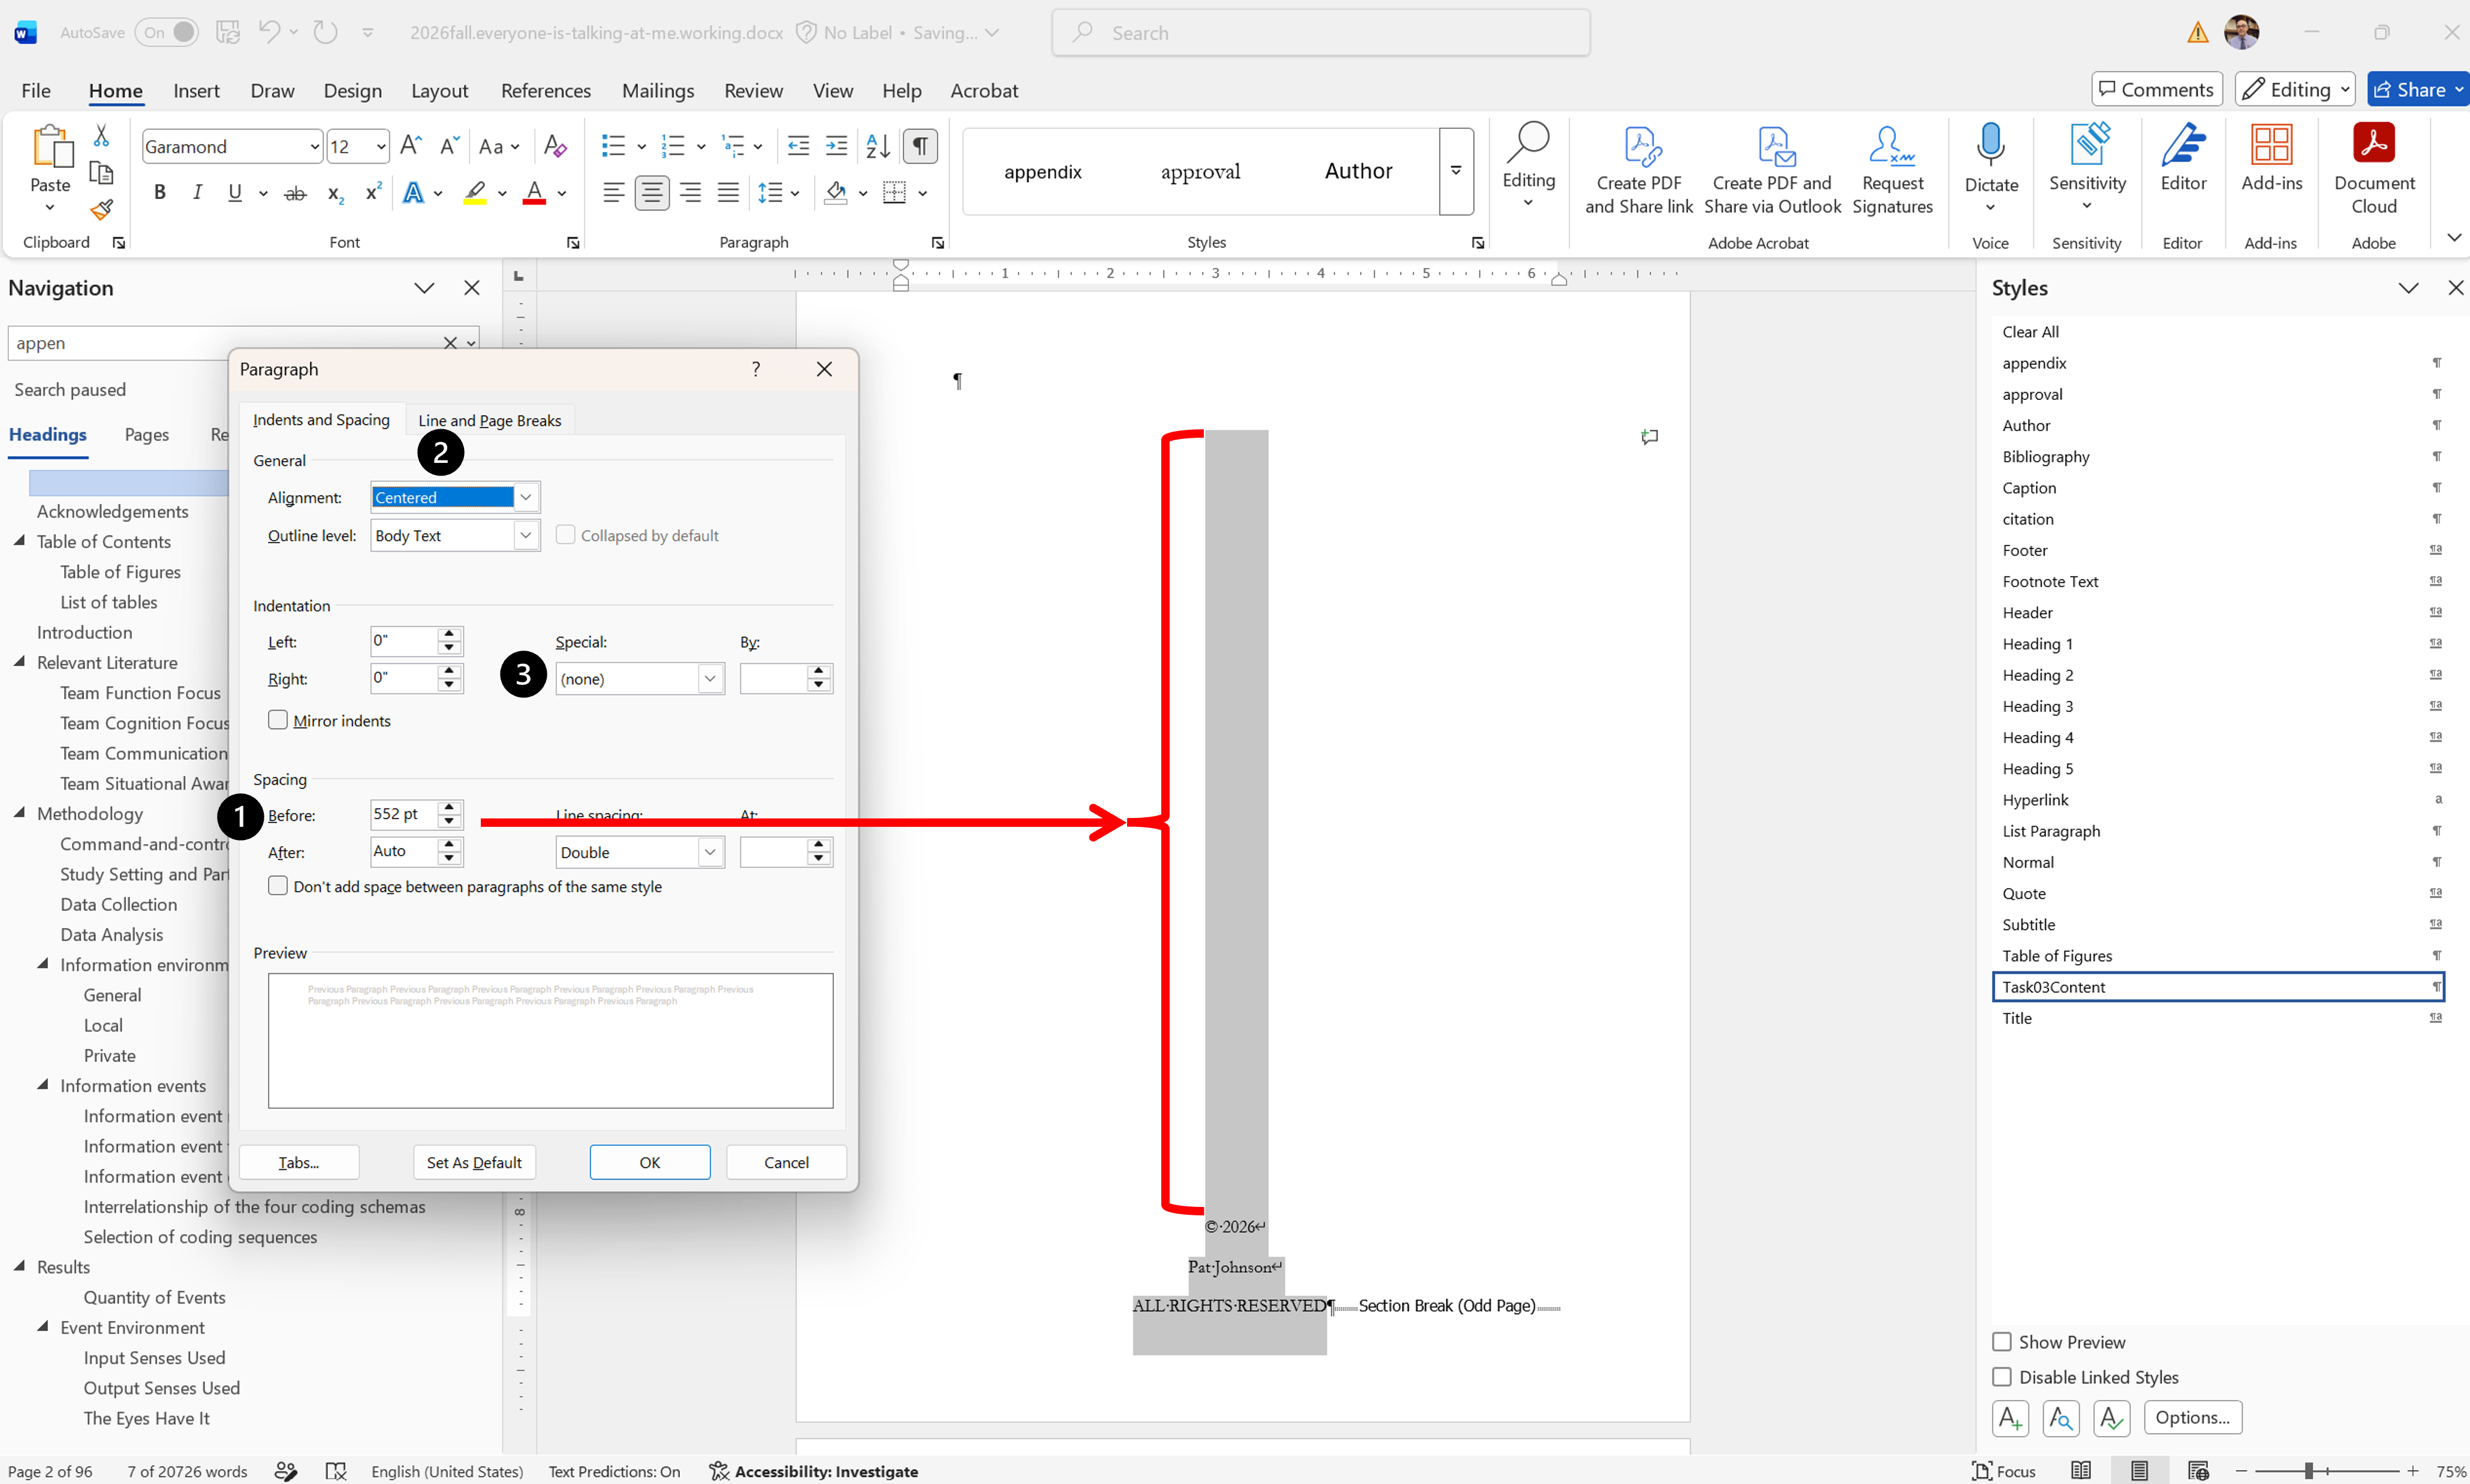Toggle Show/Hide paragraph marks icon
The image size is (2470, 1484).
coord(920,146)
